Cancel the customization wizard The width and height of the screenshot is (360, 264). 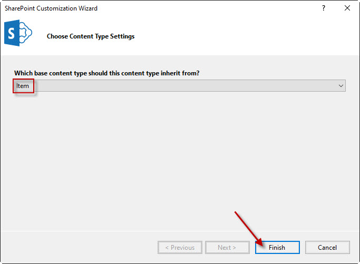click(x=327, y=248)
